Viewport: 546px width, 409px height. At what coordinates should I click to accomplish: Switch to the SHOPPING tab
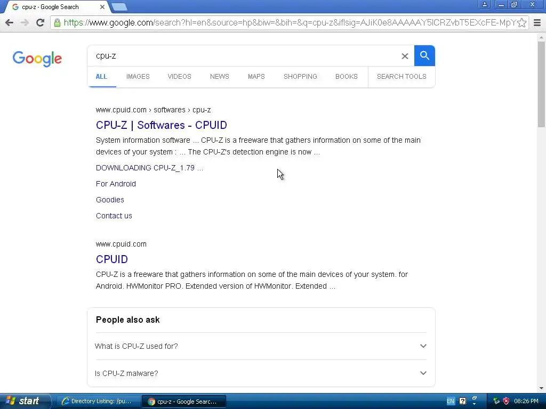[x=300, y=77]
